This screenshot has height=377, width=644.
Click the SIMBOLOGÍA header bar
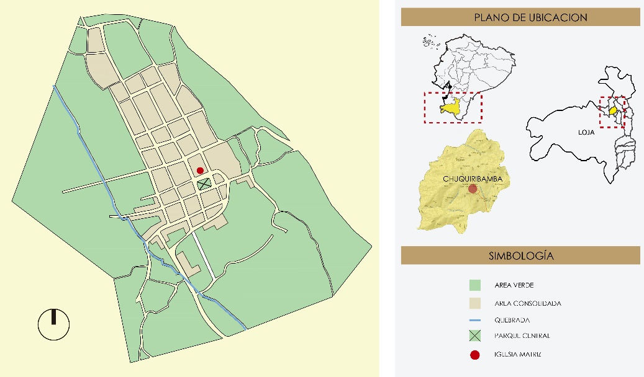tap(520, 255)
